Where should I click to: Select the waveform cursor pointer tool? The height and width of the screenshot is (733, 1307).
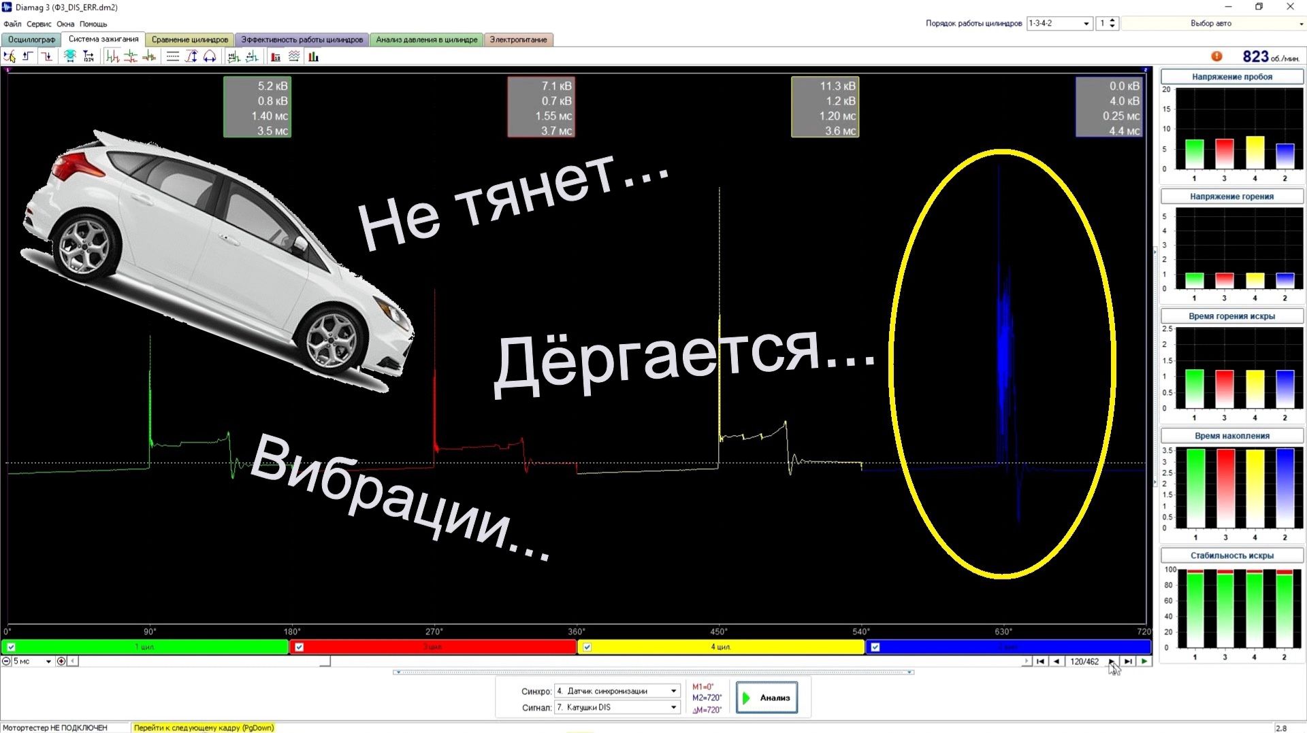pyautogui.click(x=10, y=56)
